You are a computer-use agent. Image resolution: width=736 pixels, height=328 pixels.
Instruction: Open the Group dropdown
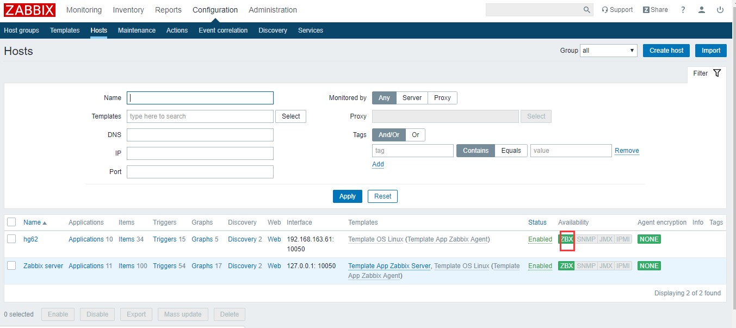[x=609, y=51]
